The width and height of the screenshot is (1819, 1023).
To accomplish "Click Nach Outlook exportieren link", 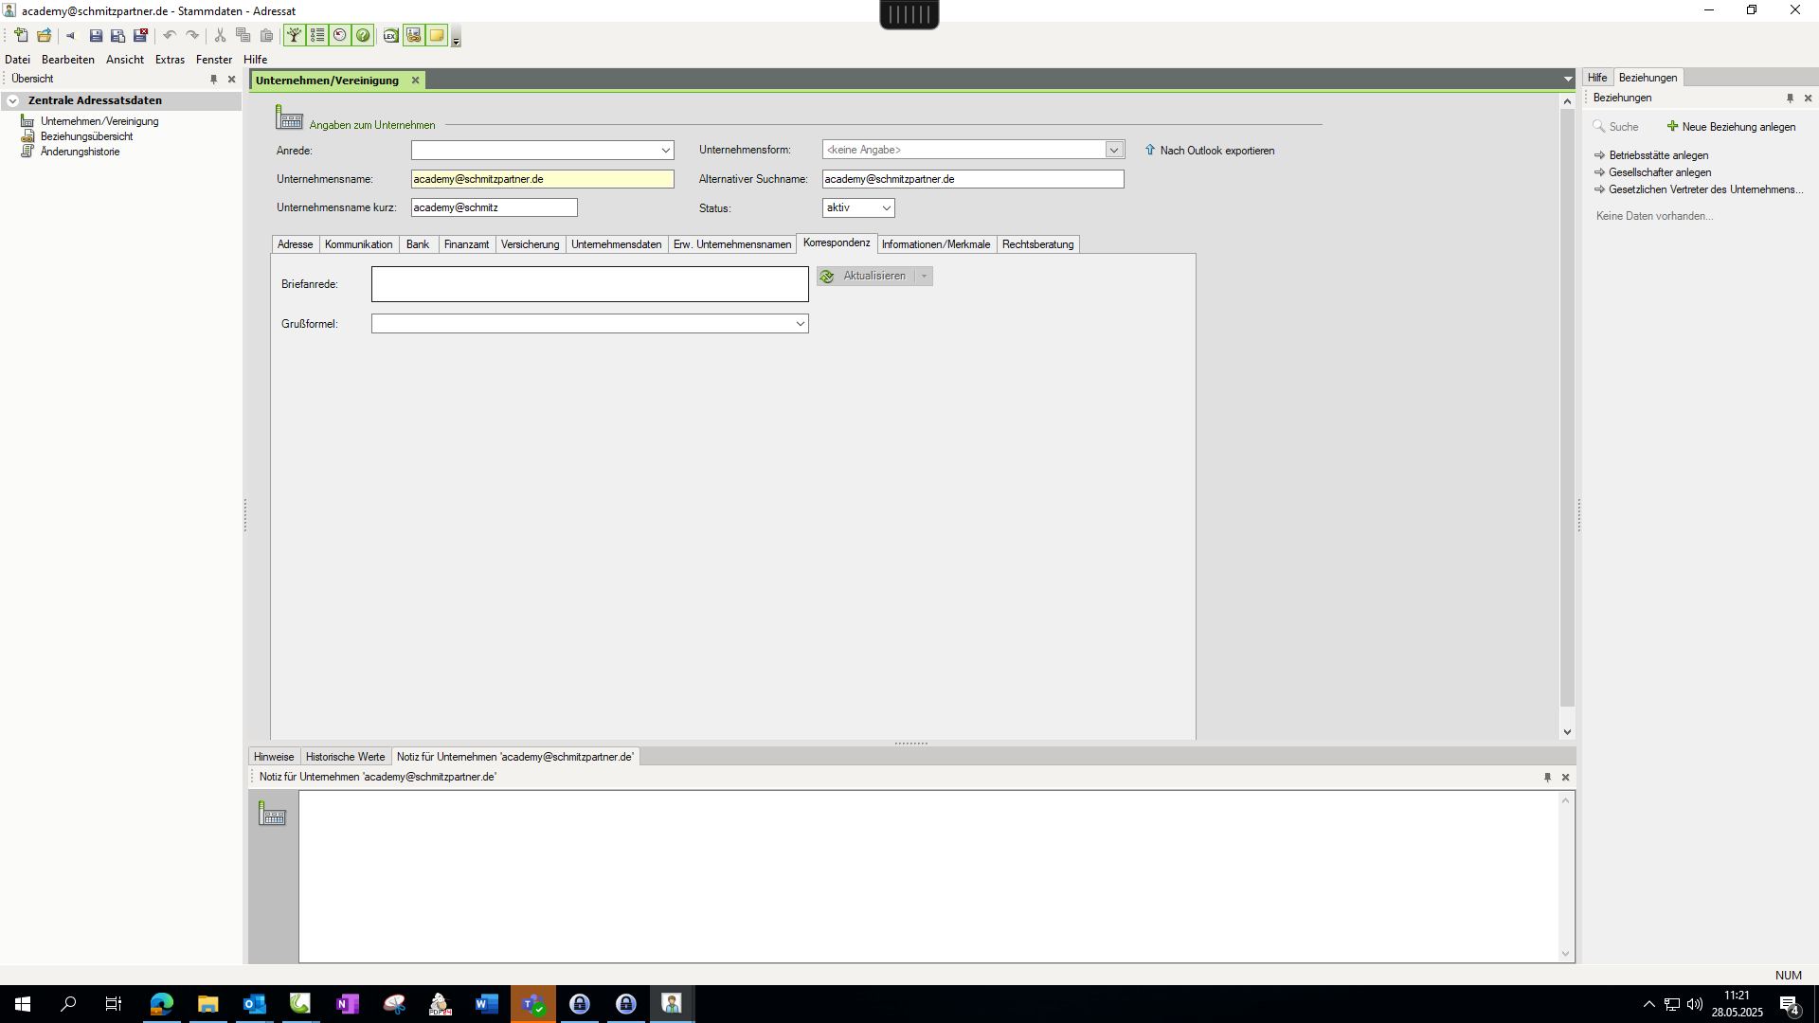I will [1216, 151].
